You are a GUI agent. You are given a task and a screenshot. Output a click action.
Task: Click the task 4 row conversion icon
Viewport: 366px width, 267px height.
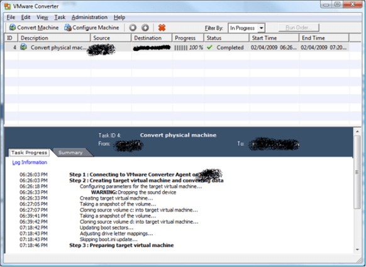[23, 47]
